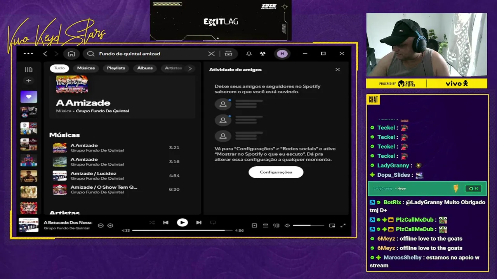Skip to the previous track

pyautogui.click(x=166, y=222)
